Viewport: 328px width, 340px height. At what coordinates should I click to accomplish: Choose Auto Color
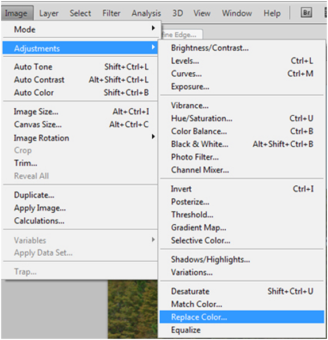(x=80, y=92)
